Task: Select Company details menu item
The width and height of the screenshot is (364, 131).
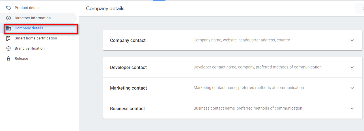Action: tap(29, 28)
